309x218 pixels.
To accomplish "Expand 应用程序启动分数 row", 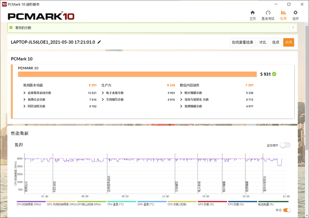I will click(24, 93).
